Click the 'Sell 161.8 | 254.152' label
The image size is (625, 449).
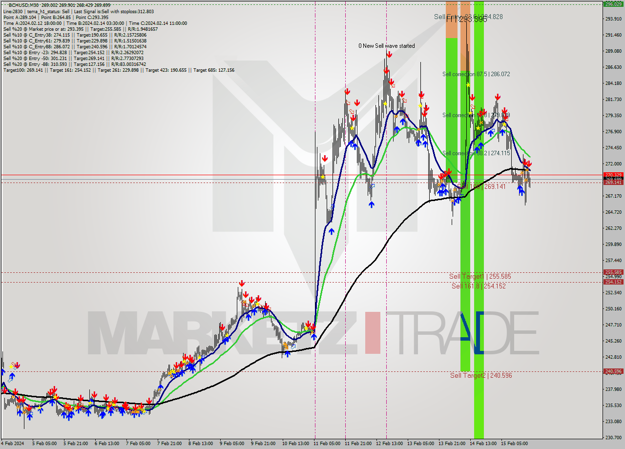click(479, 286)
